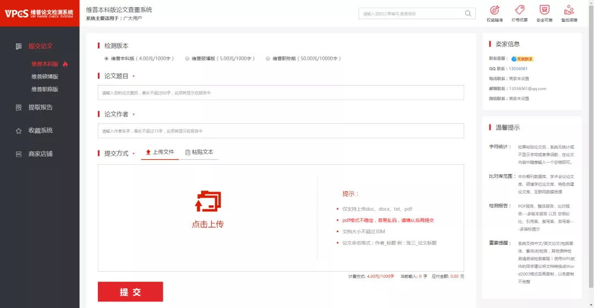The height and width of the screenshot is (308, 594).
Task: Click the search magnifier icon in order box
Action: (468, 14)
